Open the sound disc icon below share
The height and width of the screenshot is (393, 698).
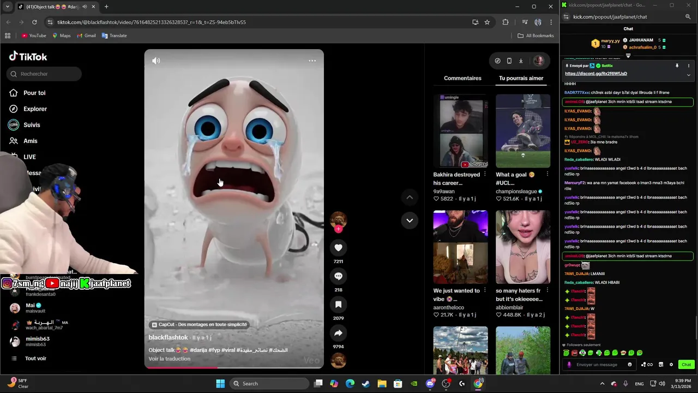[x=338, y=361]
